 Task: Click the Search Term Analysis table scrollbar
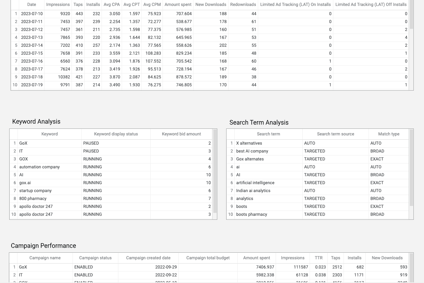point(411,168)
